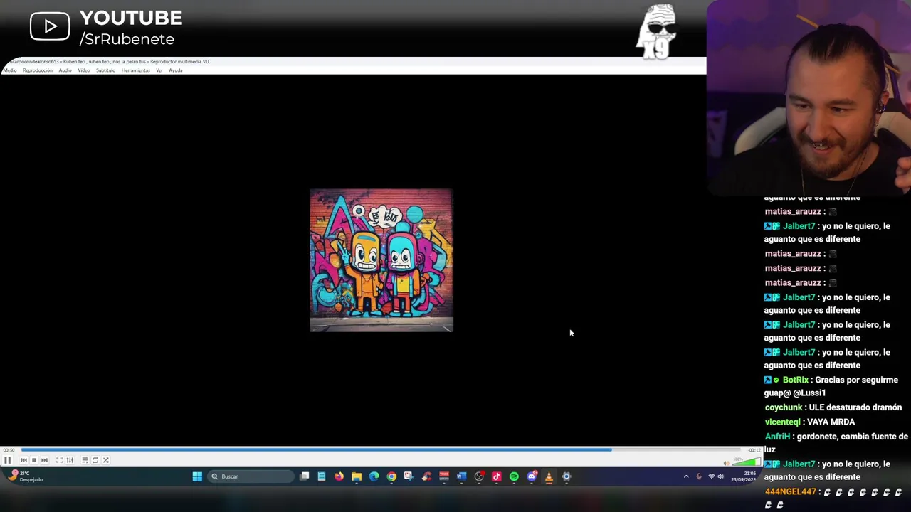Open VLC extended settings equalizer icon

tap(70, 460)
